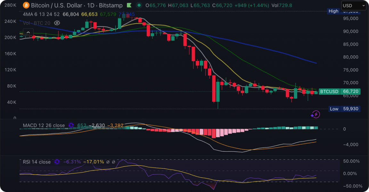The width and height of the screenshot is (369, 192).
Task: Click the MACD purple refresh icon
Action: [x=71, y=125]
